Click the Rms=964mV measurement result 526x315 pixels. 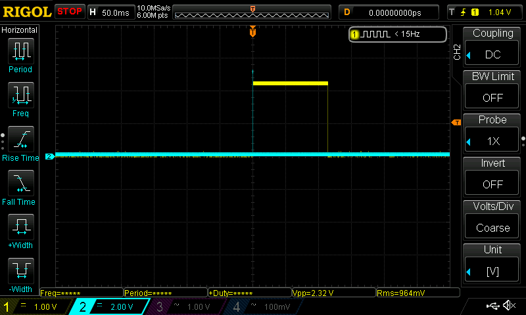click(x=418, y=293)
